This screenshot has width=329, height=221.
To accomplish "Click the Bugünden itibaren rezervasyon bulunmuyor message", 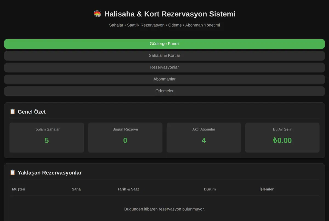I will point(164,209).
